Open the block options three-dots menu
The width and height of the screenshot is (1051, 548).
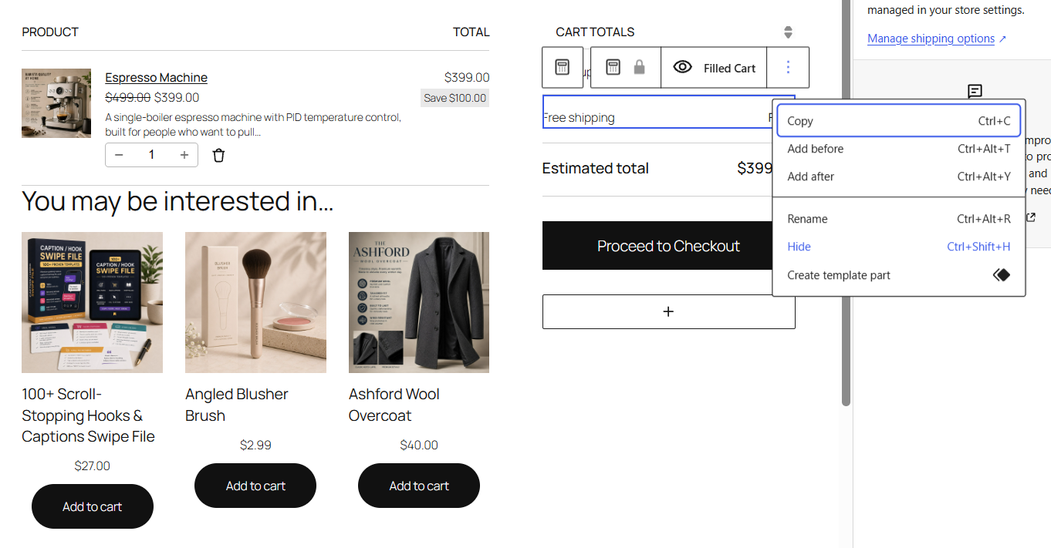(788, 67)
